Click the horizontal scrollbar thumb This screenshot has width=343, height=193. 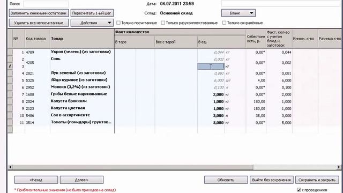point(133,167)
